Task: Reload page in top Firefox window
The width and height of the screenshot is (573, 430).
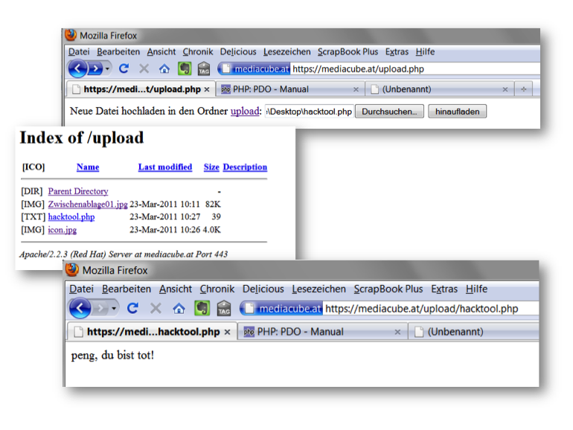Action: tap(124, 68)
